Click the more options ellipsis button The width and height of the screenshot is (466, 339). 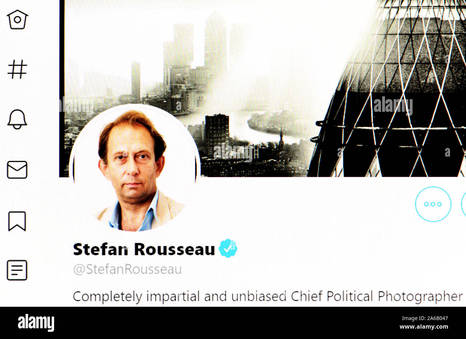(x=433, y=204)
